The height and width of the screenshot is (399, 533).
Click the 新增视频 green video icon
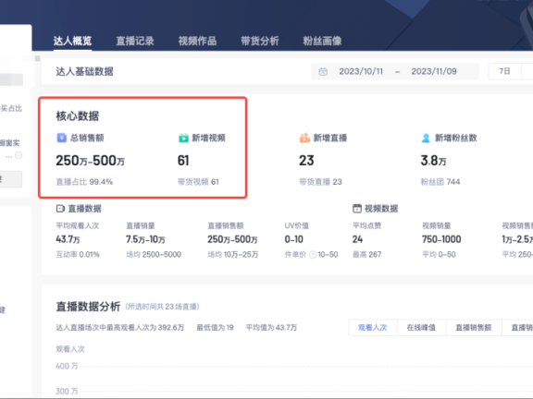point(183,138)
